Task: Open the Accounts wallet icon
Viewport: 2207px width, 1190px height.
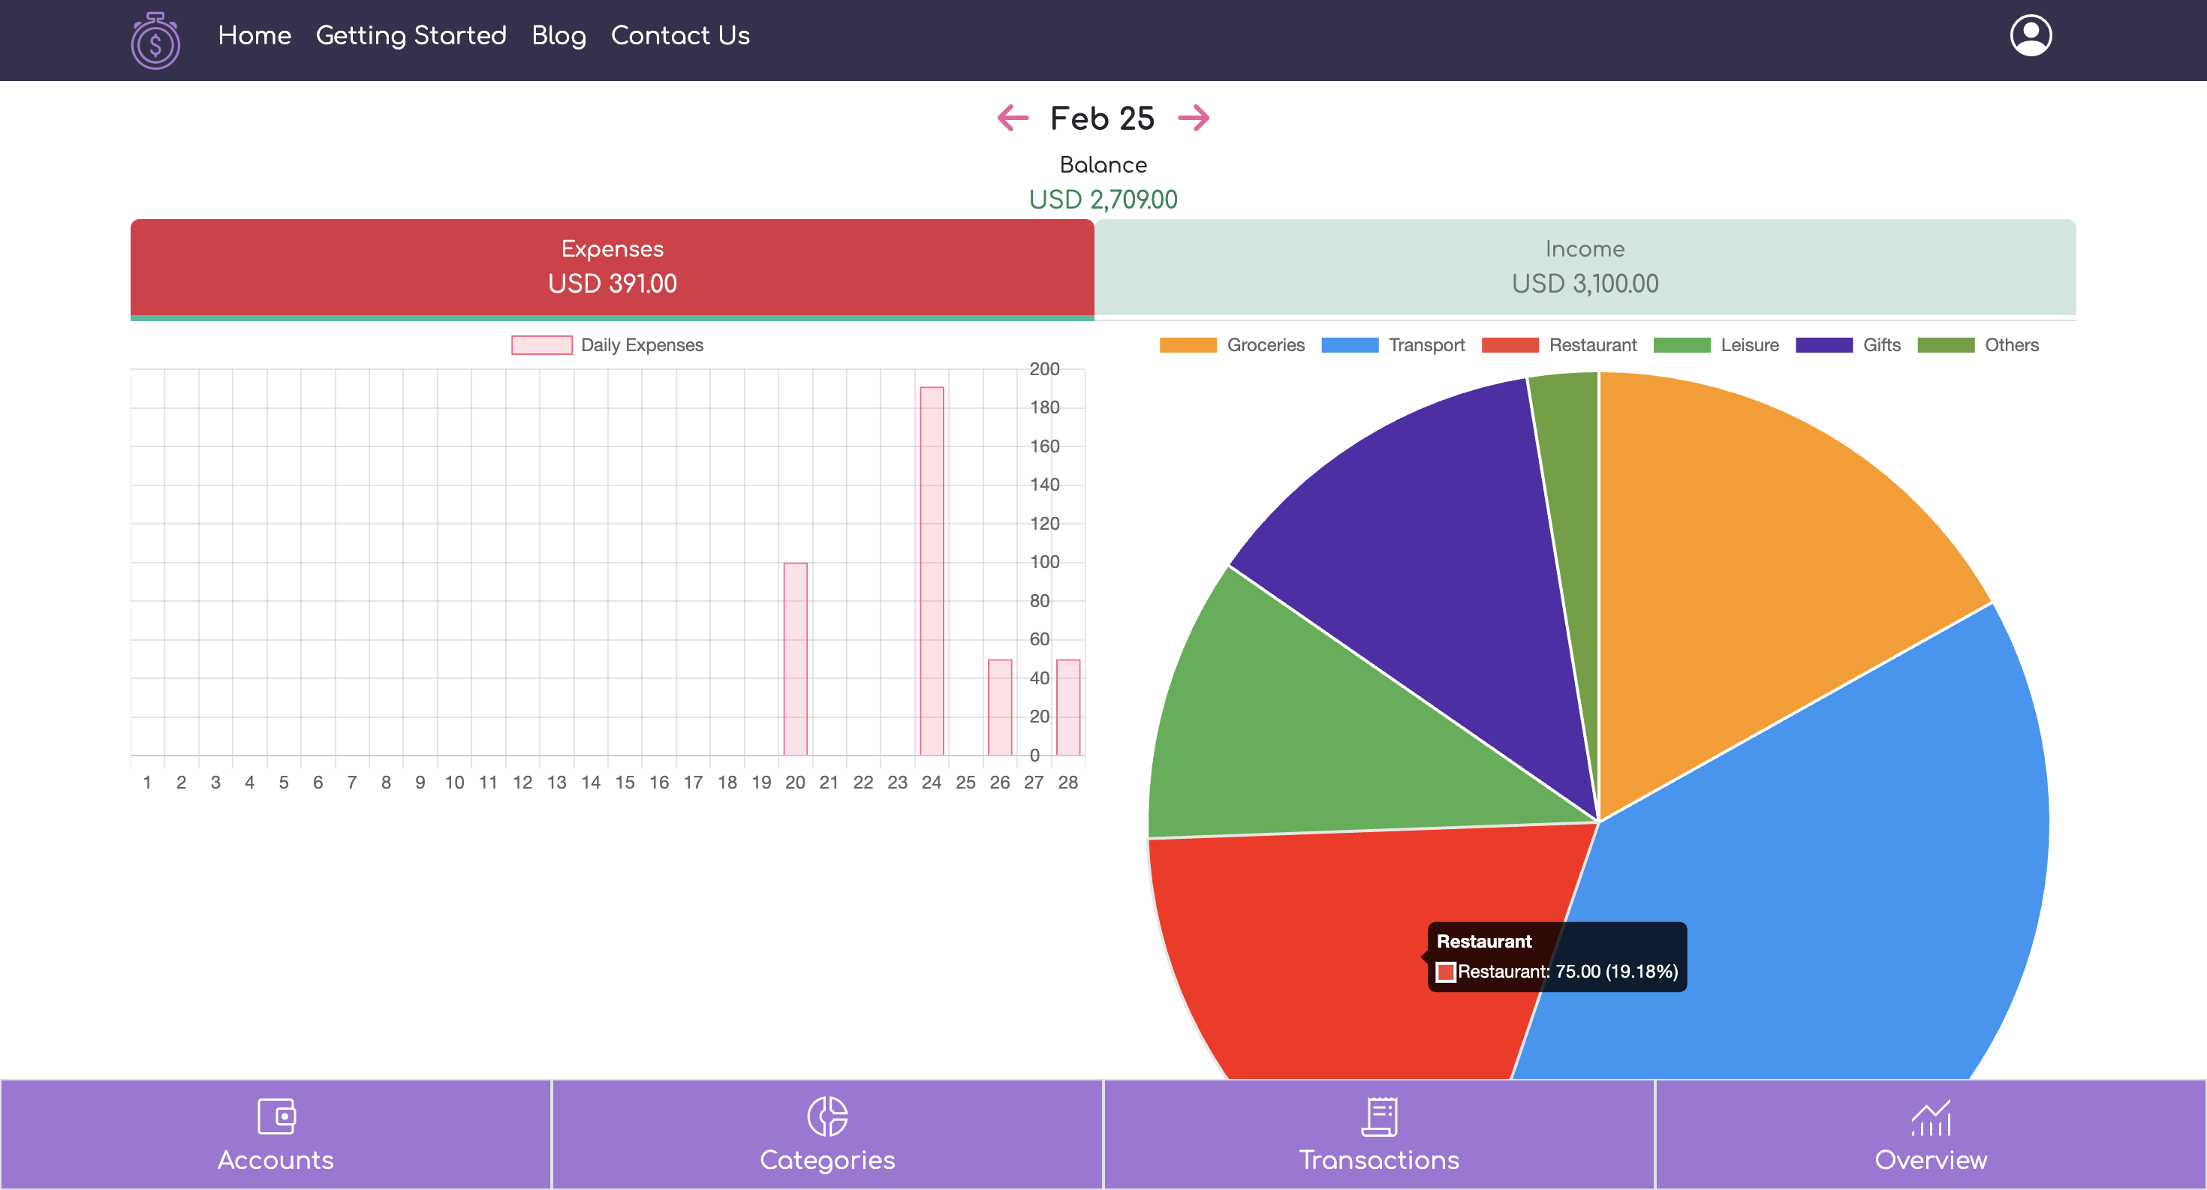Action: 276,1116
